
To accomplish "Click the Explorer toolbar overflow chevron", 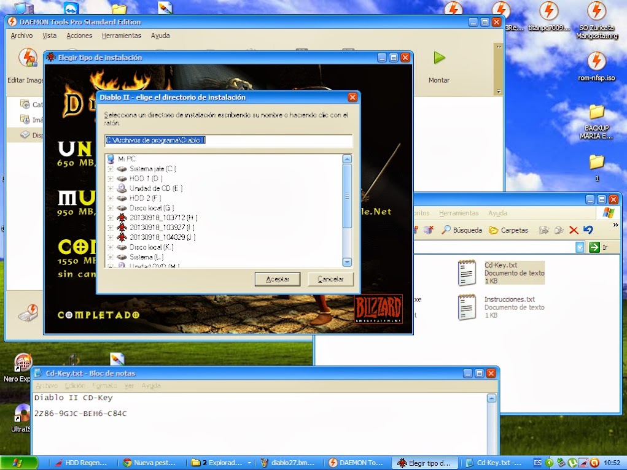I will [616, 225].
